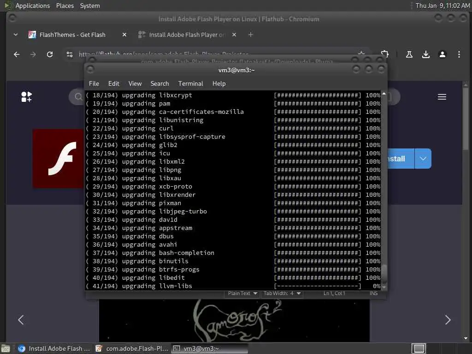This screenshot has width=472, height=354.
Task: Click the Flash Player app logo
Action: click(58, 159)
